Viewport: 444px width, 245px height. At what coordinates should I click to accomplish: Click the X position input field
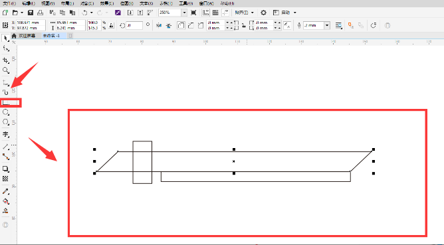[x=31, y=23]
